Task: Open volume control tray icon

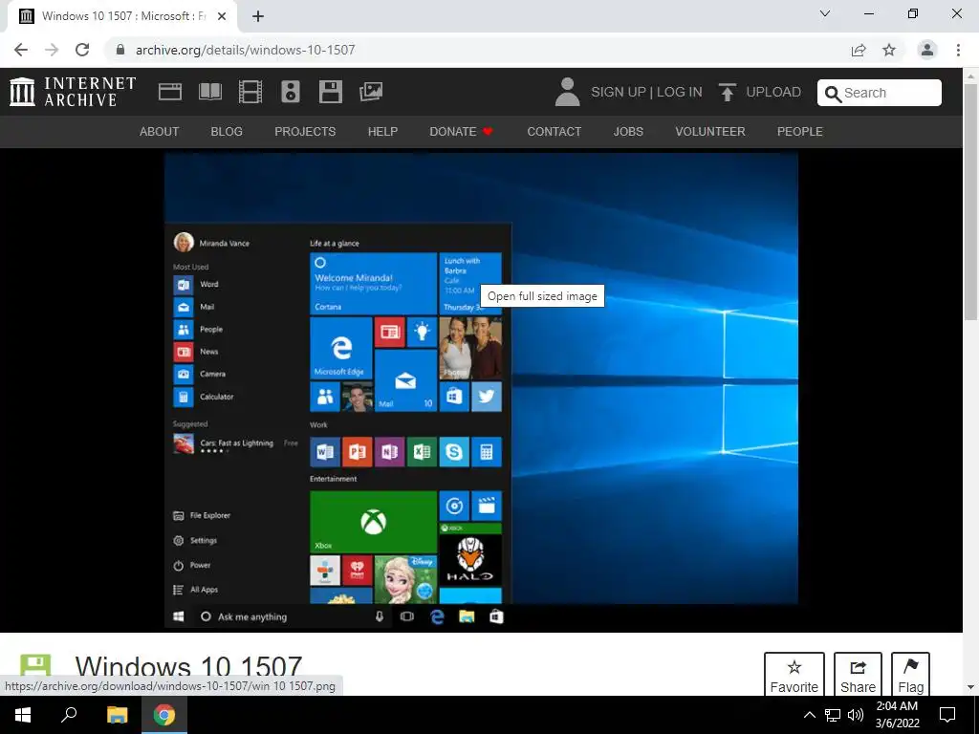Action: [x=856, y=715]
